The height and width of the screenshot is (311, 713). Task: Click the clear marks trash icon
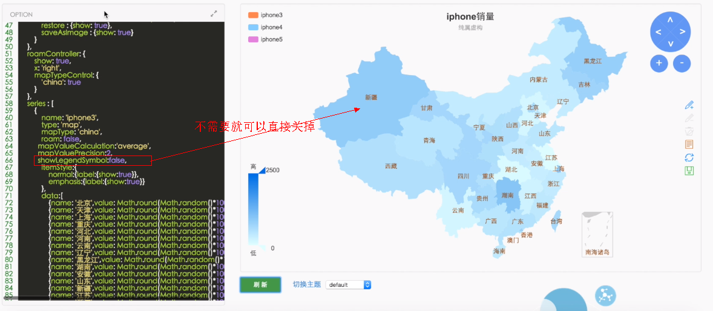[689, 131]
